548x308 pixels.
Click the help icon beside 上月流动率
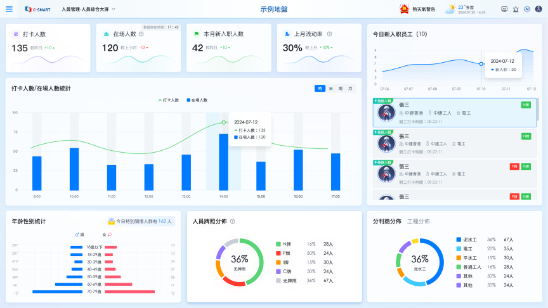tap(329, 34)
